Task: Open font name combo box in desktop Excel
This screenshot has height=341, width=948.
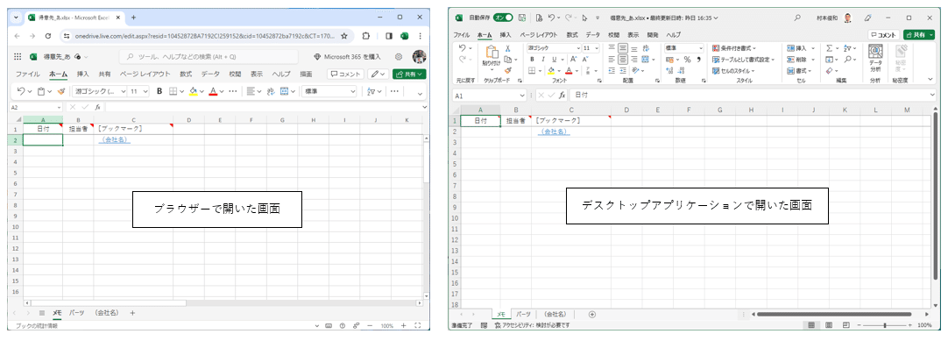Action: point(553,47)
